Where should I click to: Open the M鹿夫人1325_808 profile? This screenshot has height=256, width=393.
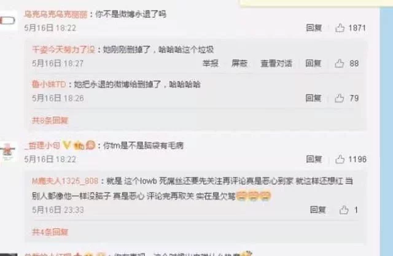[x=65, y=180]
